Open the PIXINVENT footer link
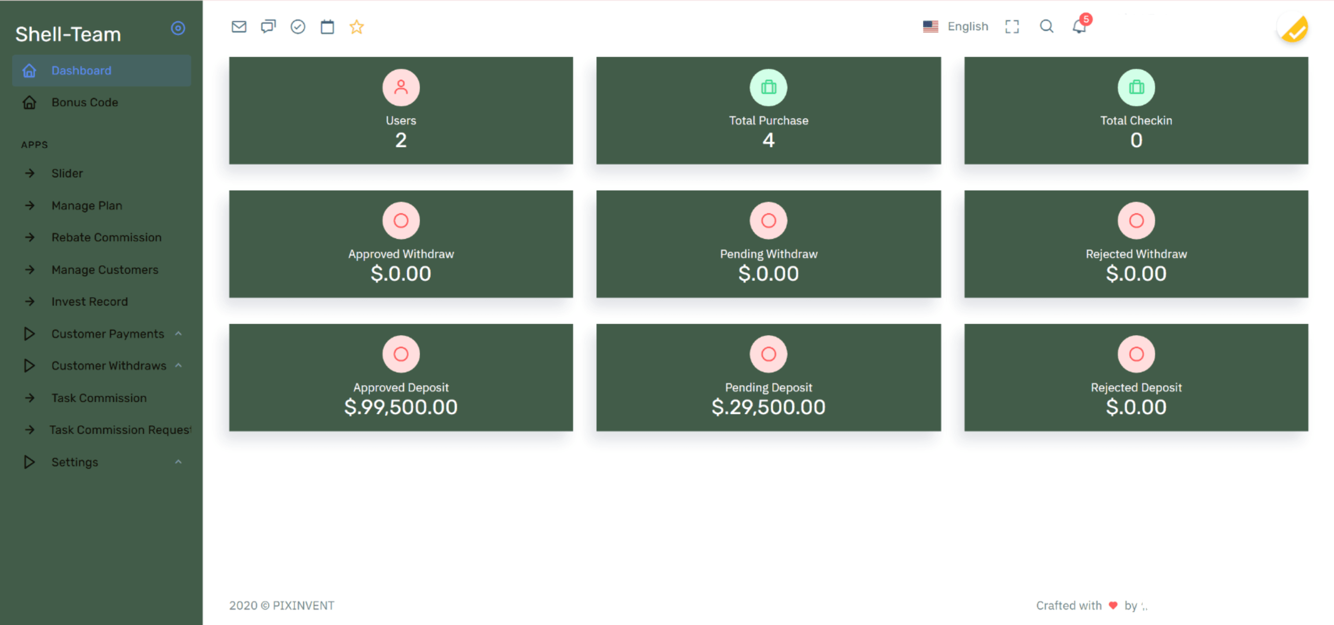The image size is (1334, 625). [303, 605]
